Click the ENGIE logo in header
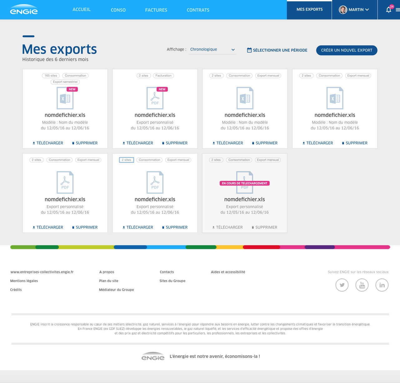This screenshot has width=400, height=383. [x=24, y=10]
